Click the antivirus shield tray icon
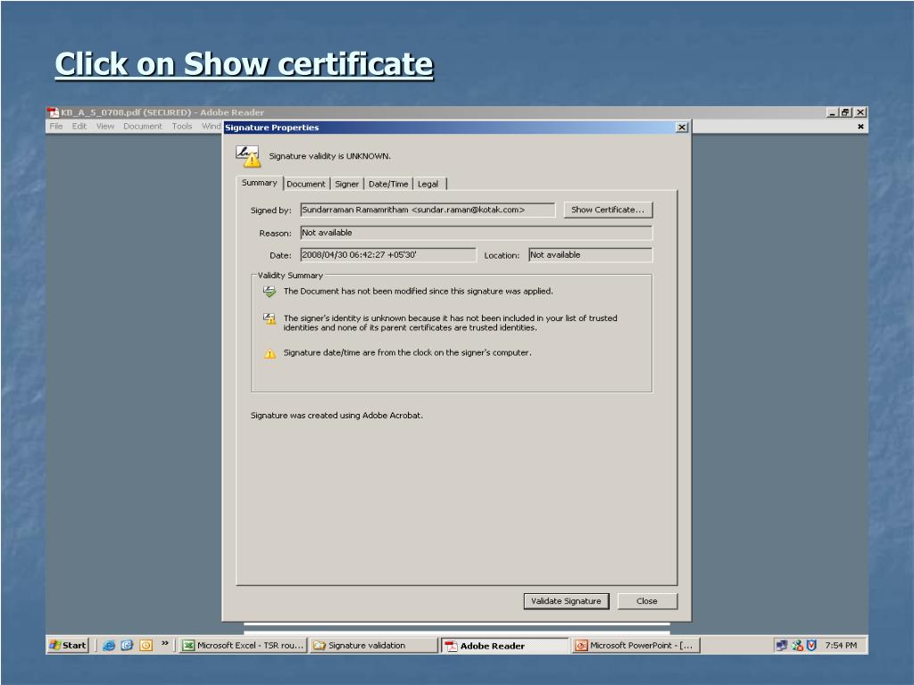This screenshot has width=914, height=685. tap(811, 646)
